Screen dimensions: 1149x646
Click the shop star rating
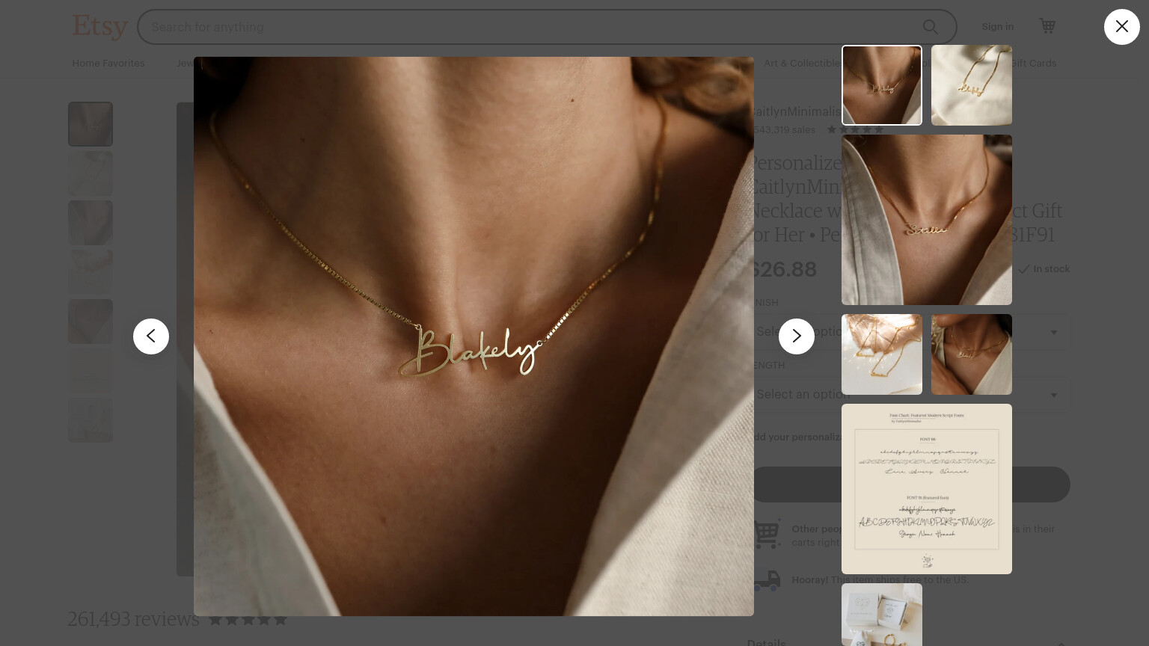point(855,129)
